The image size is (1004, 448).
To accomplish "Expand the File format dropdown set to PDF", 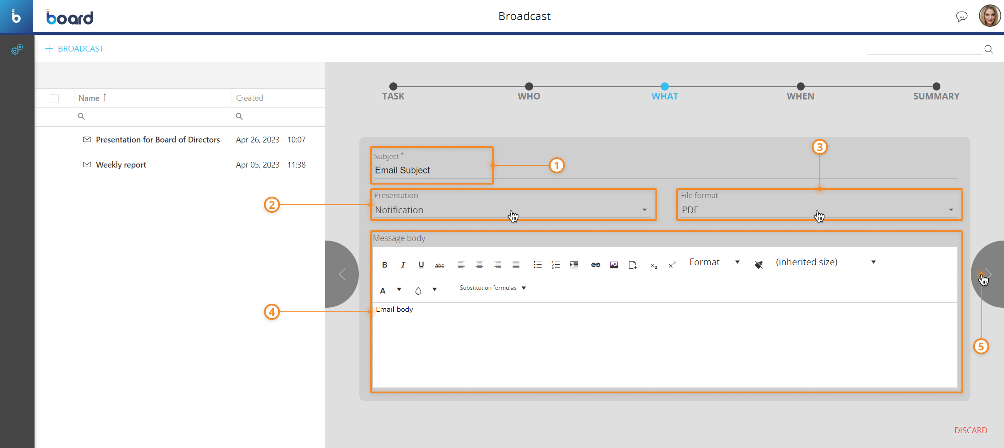I will click(x=818, y=210).
